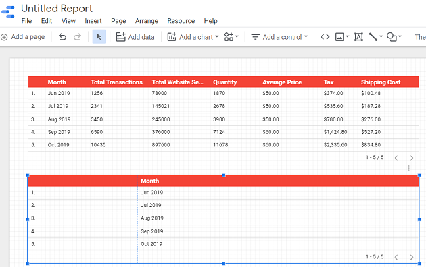Click the Untitled Report title

[x=57, y=9]
